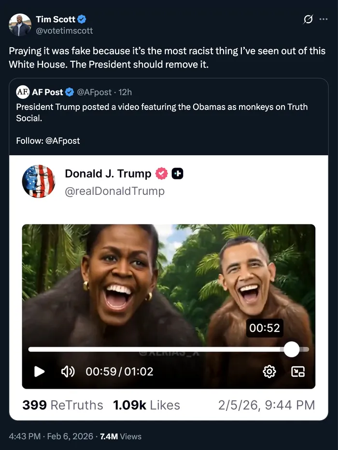Open the Grok icon beside the post menu

(308, 19)
